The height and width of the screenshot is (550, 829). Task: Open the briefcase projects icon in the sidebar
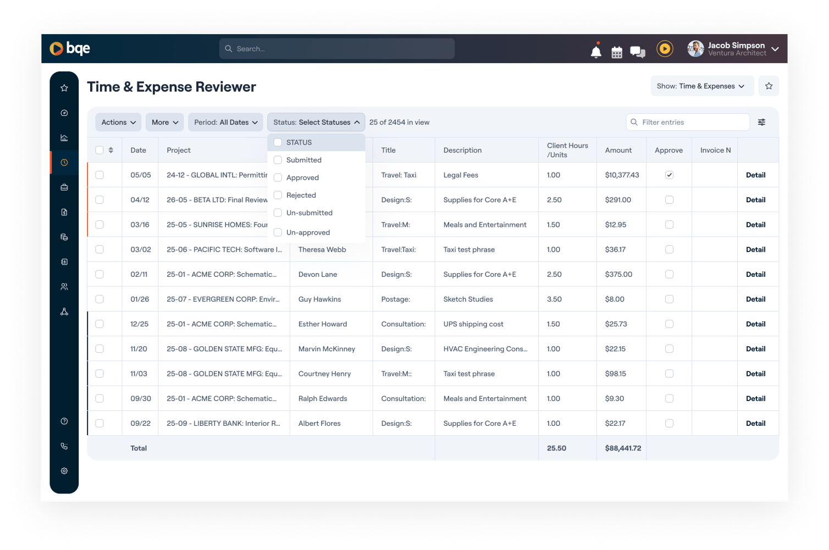(x=64, y=187)
